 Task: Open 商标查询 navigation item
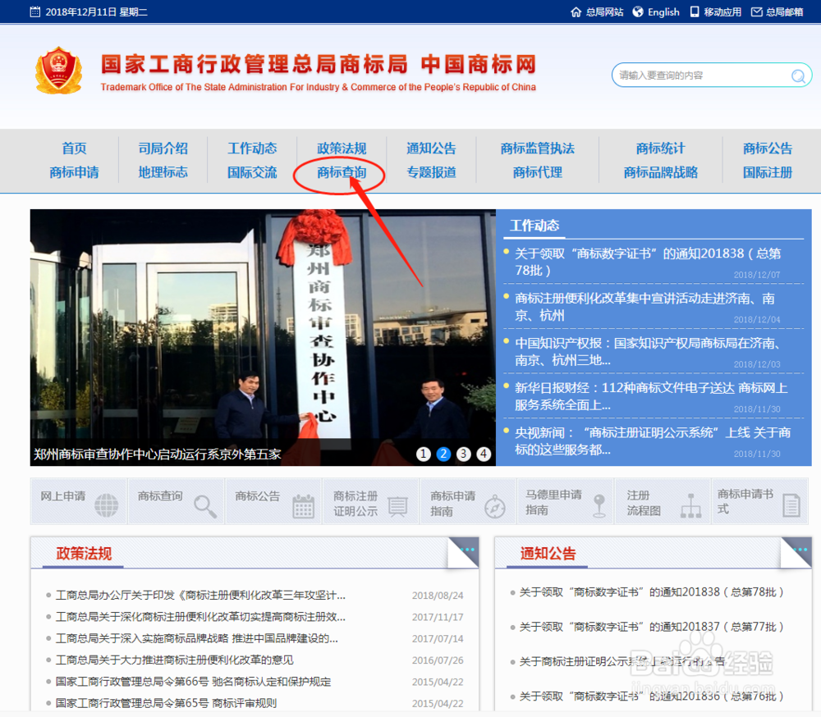(342, 172)
